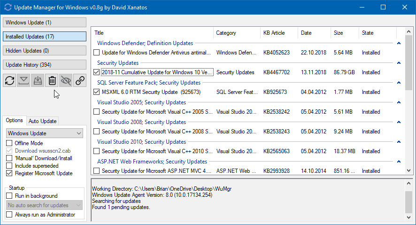
Task: Select KB4052623 cell
Action: 277,53
